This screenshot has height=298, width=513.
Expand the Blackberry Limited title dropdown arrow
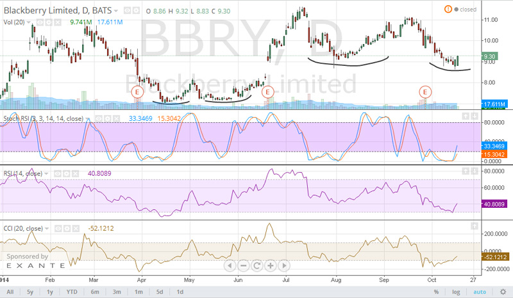click(116, 11)
